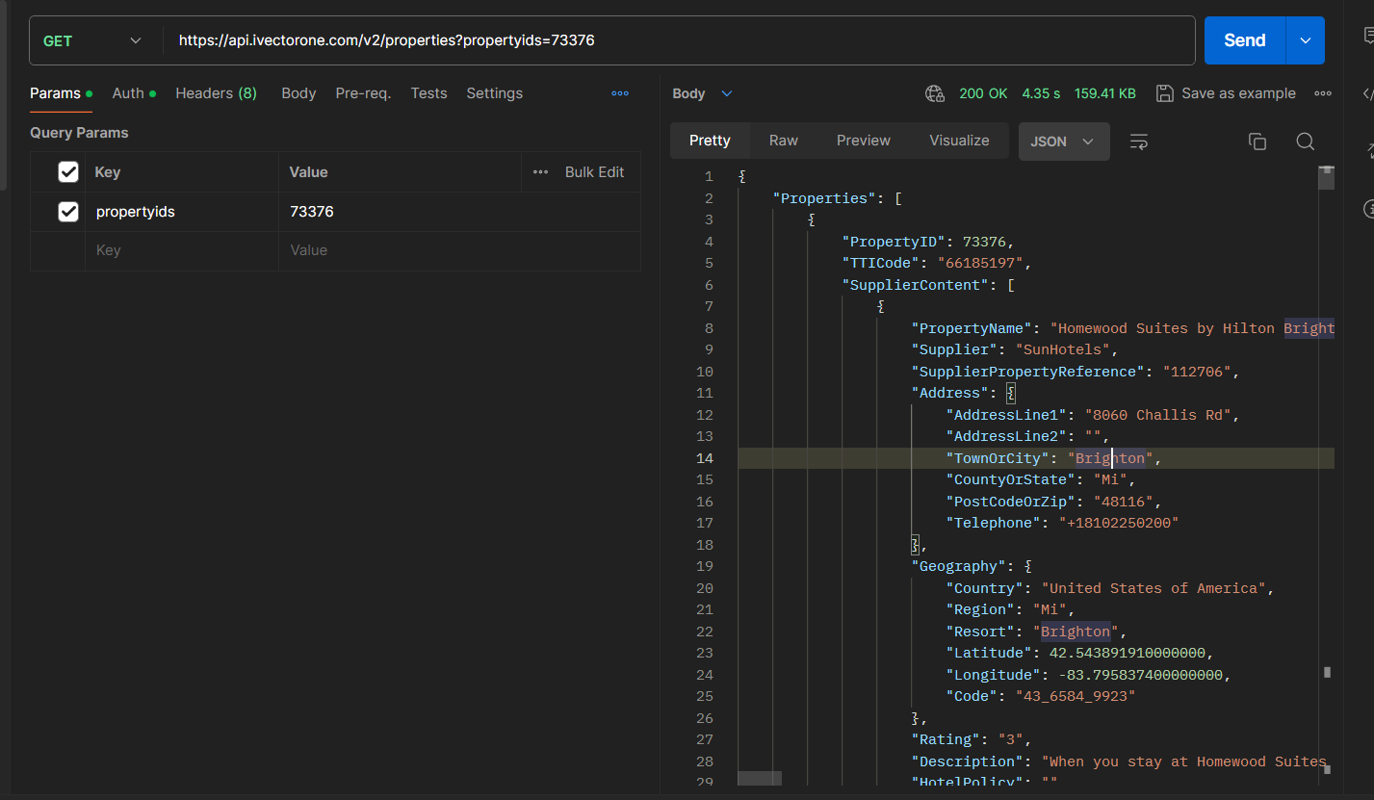
Task: Click the 4.35 s response time
Action: 1041,93
